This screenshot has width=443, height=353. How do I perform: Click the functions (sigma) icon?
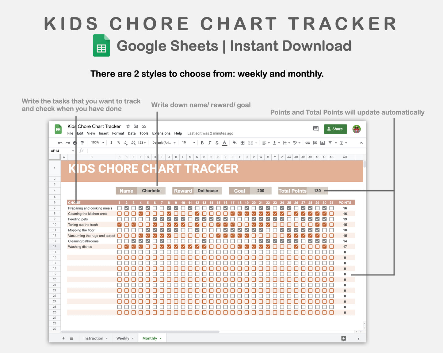[341, 142]
